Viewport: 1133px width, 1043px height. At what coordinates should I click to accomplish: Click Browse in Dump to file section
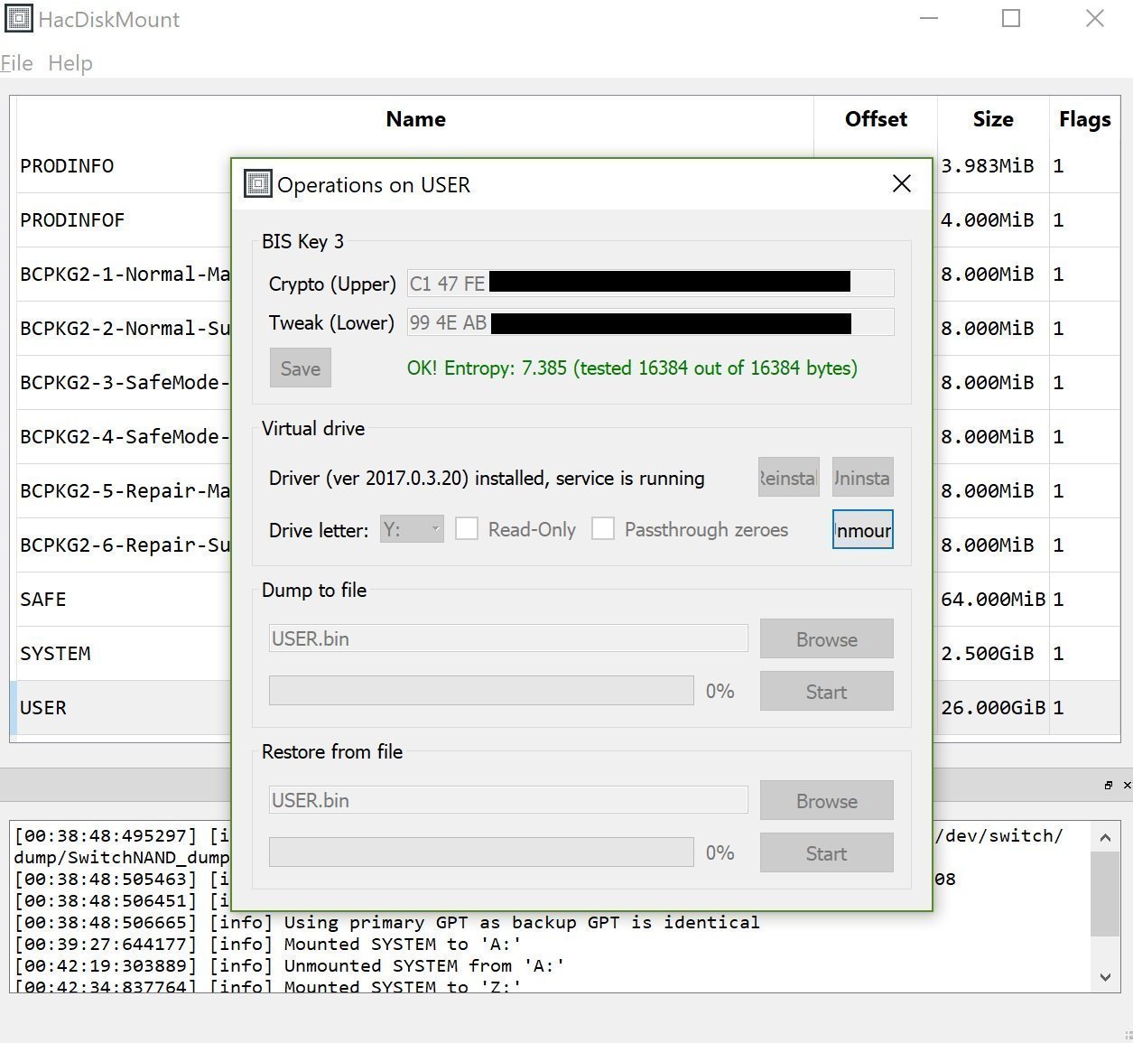click(x=827, y=639)
